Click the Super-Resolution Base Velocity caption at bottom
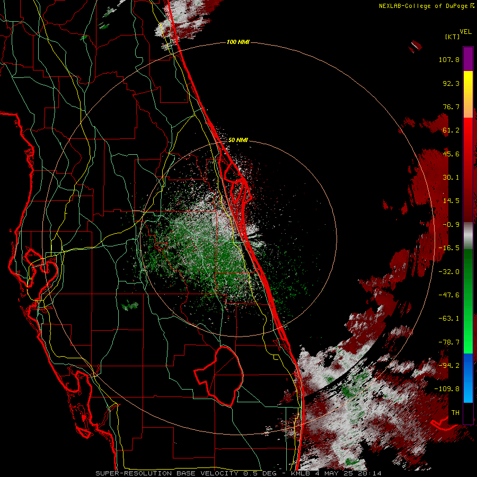 (238, 473)
